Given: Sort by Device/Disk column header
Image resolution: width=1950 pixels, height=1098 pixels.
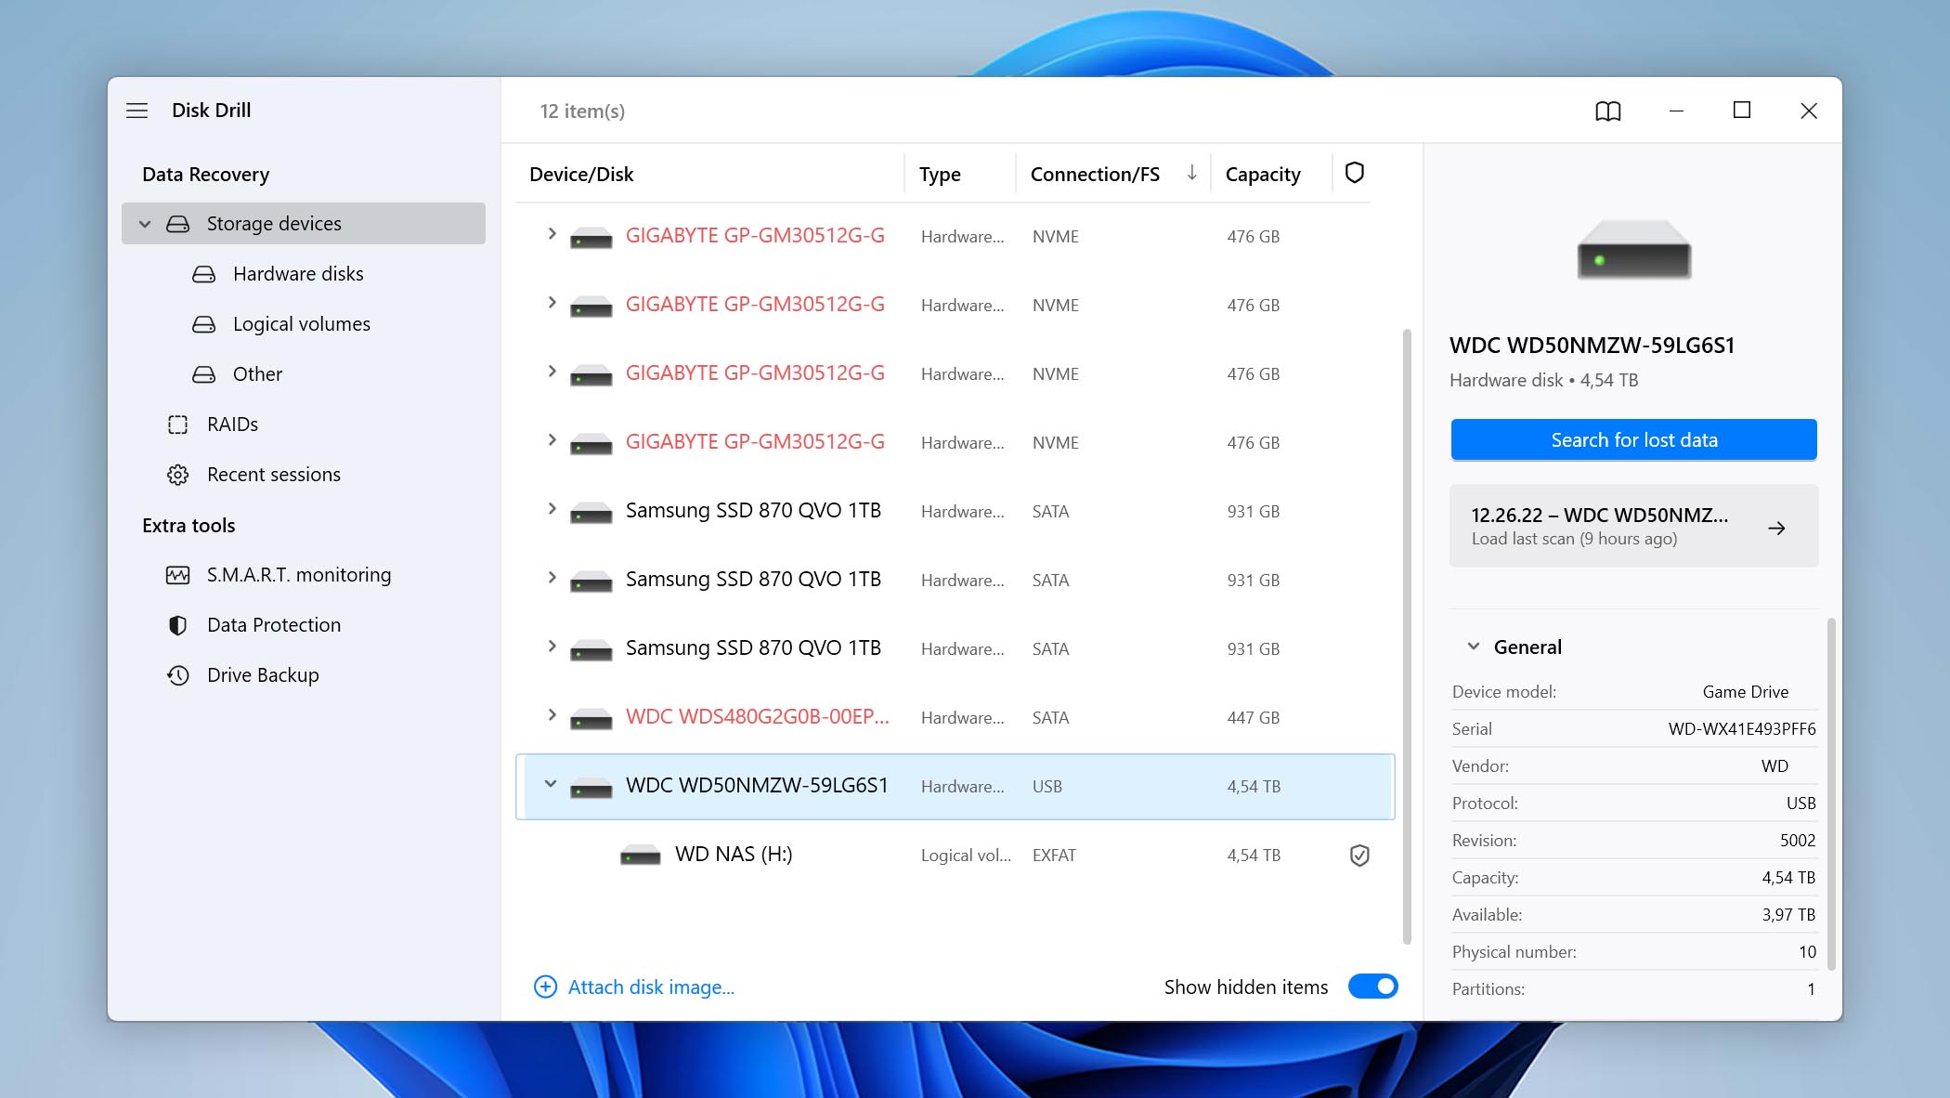Looking at the screenshot, I should (x=581, y=174).
